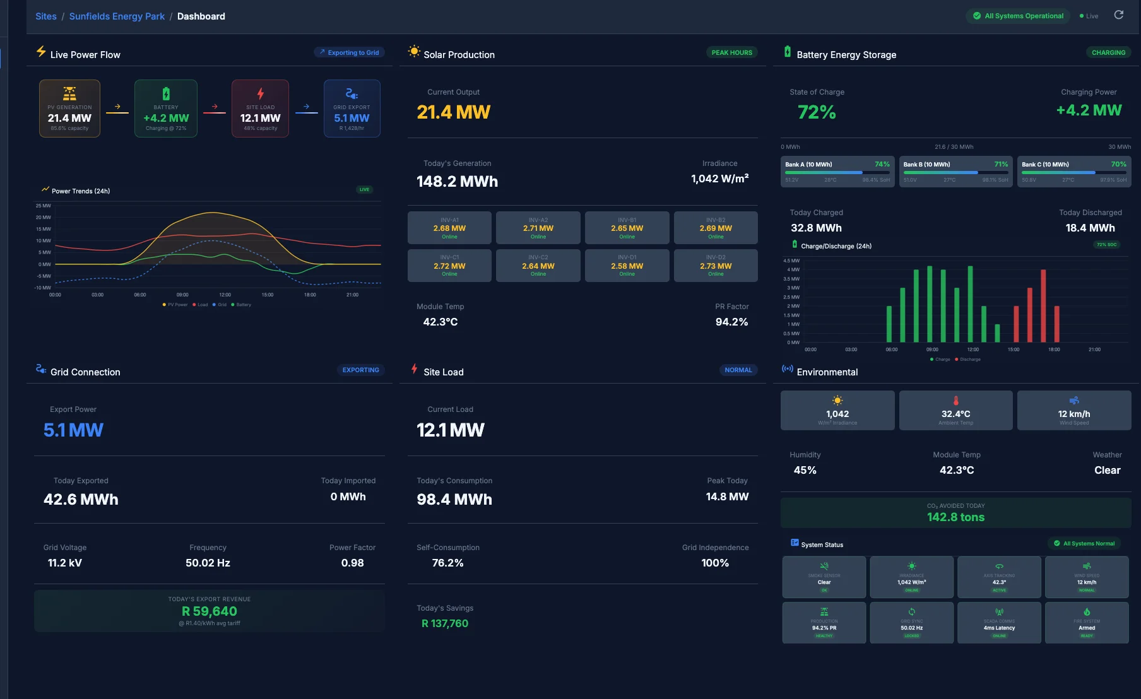Open the Sites breadcrumb link
The image size is (1141, 699).
pos(45,16)
